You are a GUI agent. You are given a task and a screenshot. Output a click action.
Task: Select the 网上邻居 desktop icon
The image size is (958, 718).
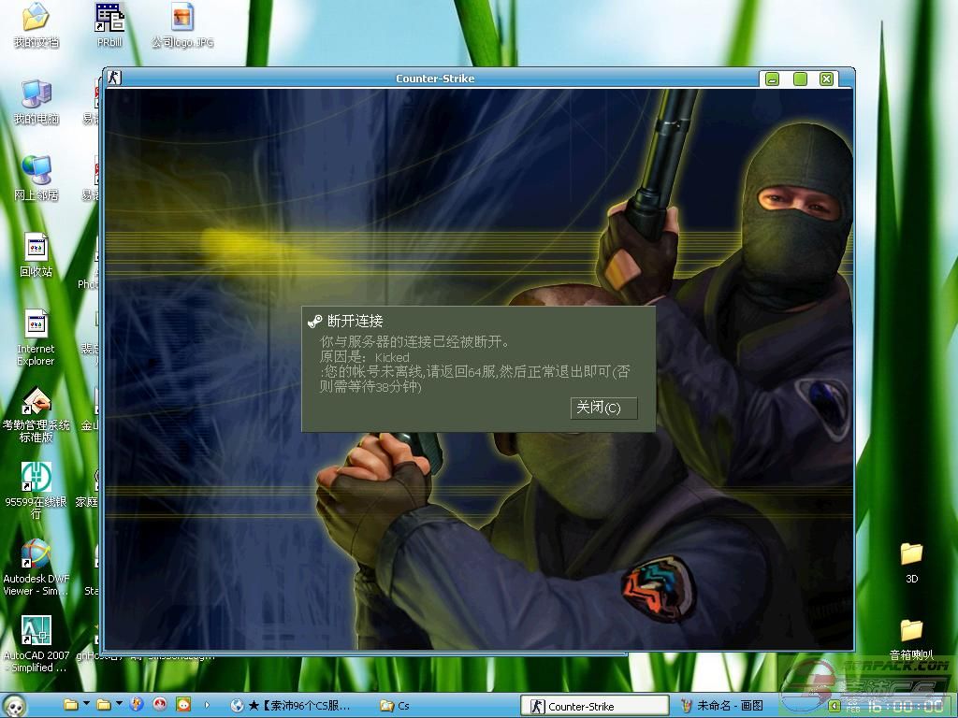36,171
